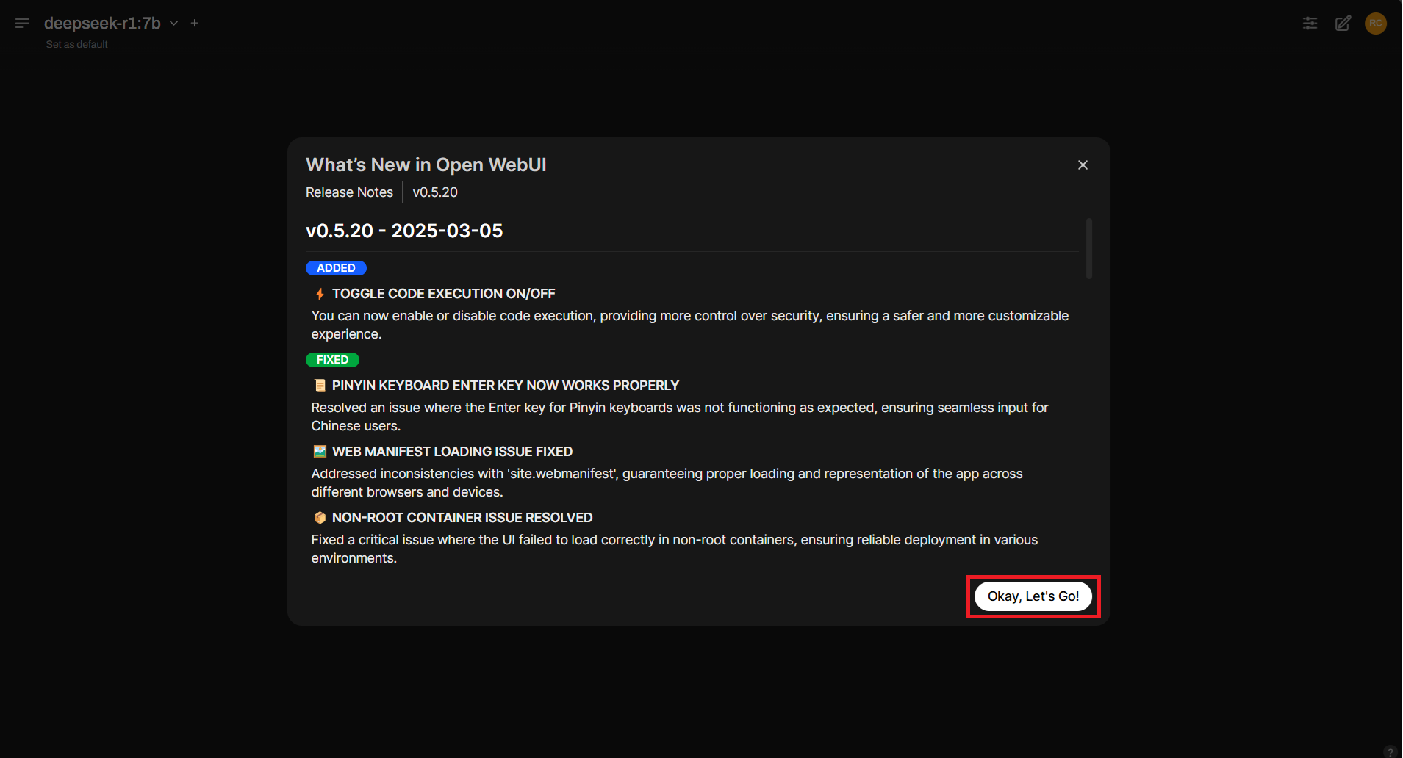Click the help question mark icon
The height and width of the screenshot is (758, 1403).
(x=1390, y=751)
